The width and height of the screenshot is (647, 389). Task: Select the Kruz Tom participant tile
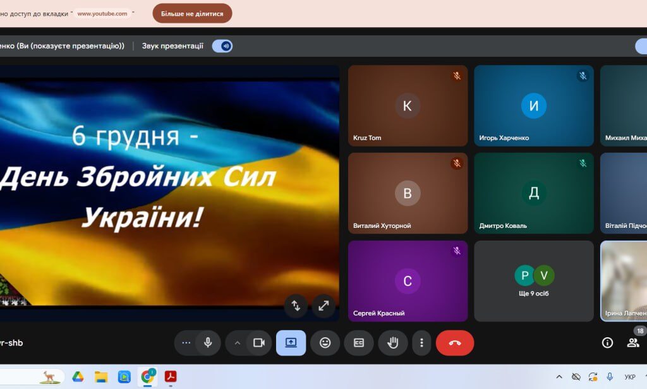pyautogui.click(x=408, y=106)
